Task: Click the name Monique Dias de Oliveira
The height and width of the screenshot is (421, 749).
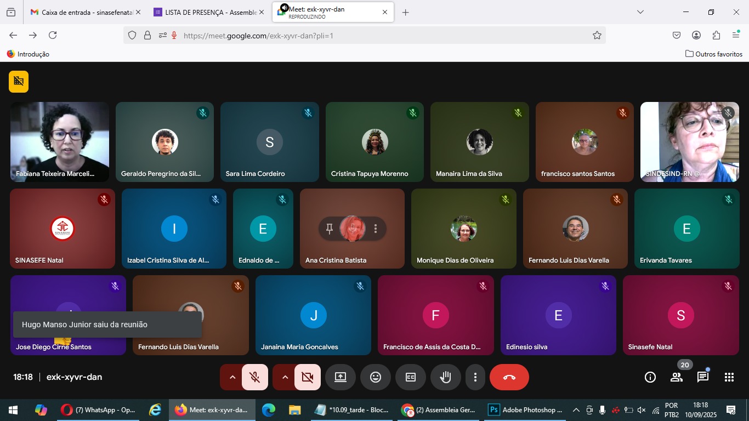Action: (x=455, y=260)
